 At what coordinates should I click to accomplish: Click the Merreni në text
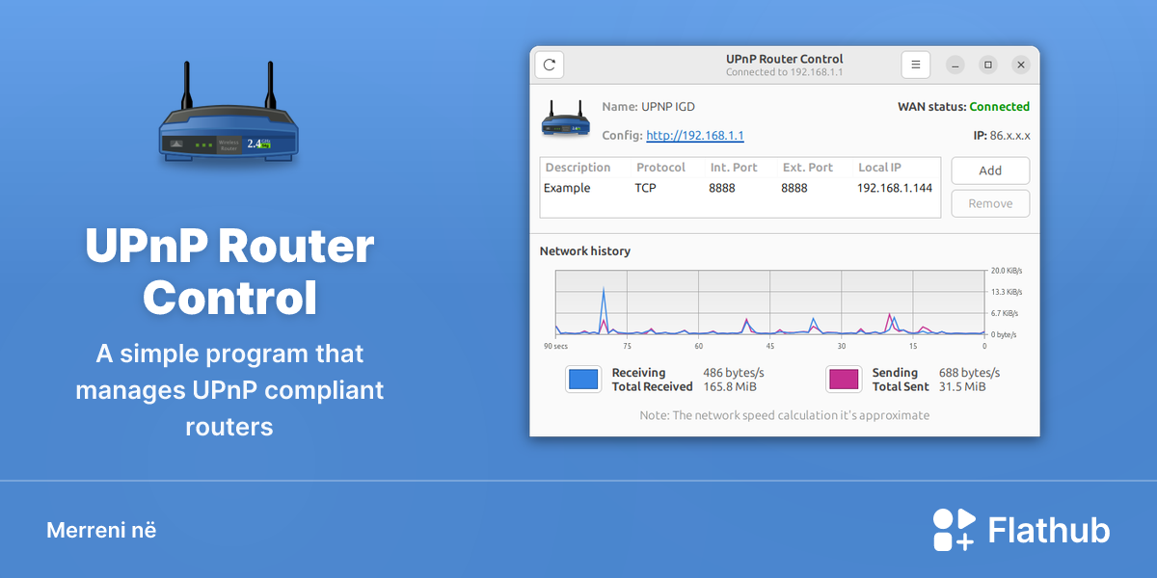tap(101, 530)
